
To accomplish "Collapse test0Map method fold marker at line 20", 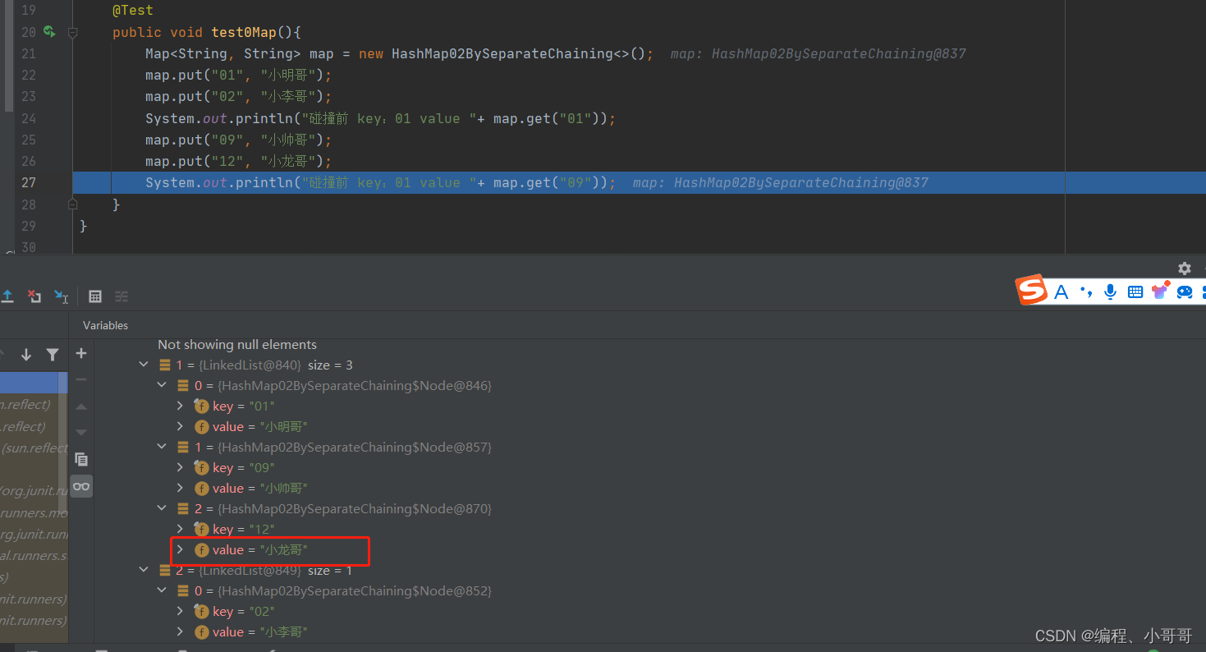I will coord(73,33).
